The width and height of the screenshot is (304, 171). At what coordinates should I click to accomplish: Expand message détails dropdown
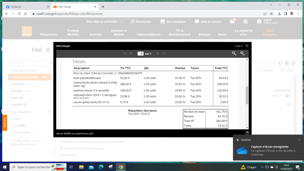(x=277, y=96)
